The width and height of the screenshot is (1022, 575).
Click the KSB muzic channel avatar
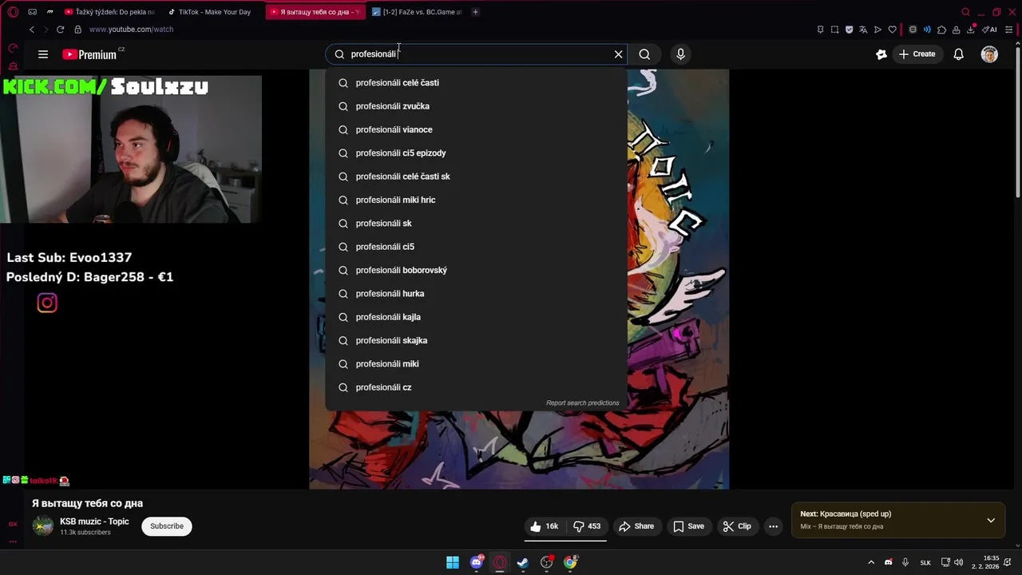point(43,526)
